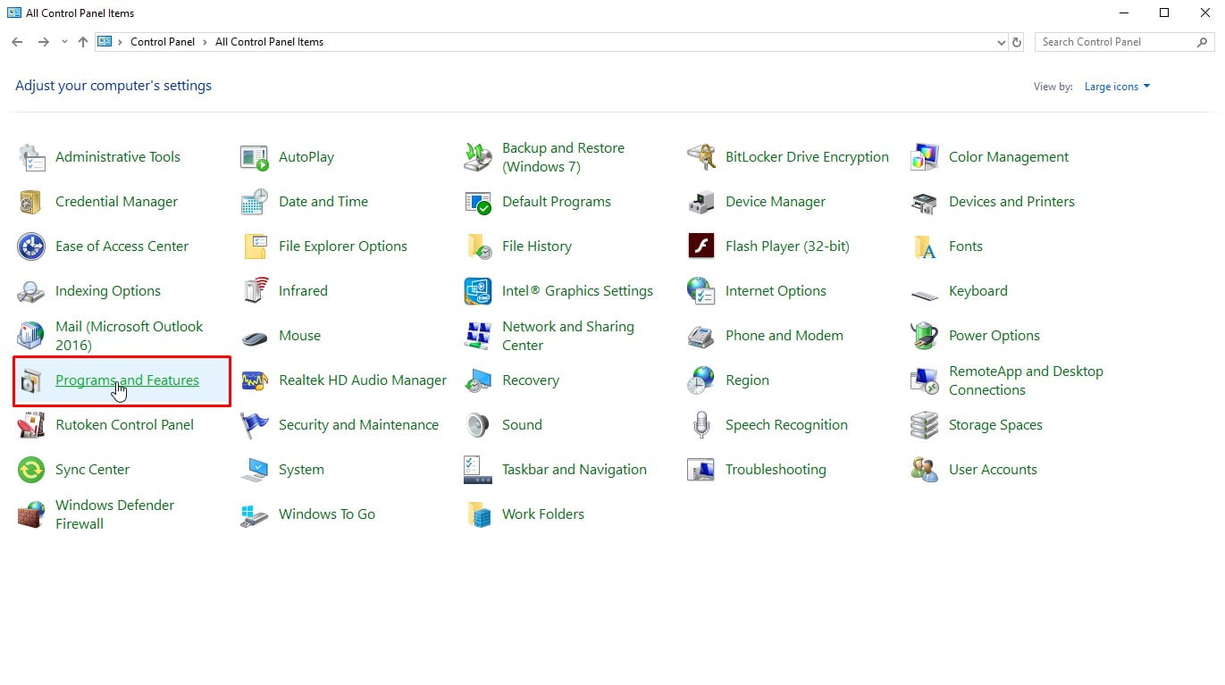Open the Windows To Go link
The width and height of the screenshot is (1225, 685).
[x=327, y=514]
